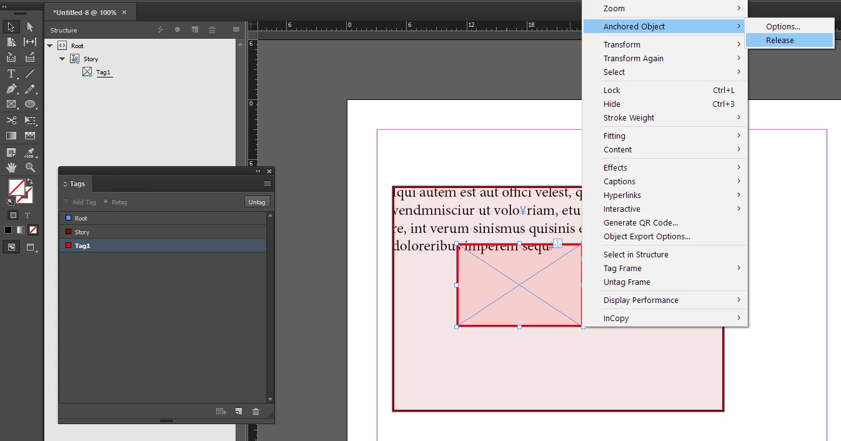Select the Ellipse tool
This screenshot has height=441, width=841.
pyautogui.click(x=30, y=104)
